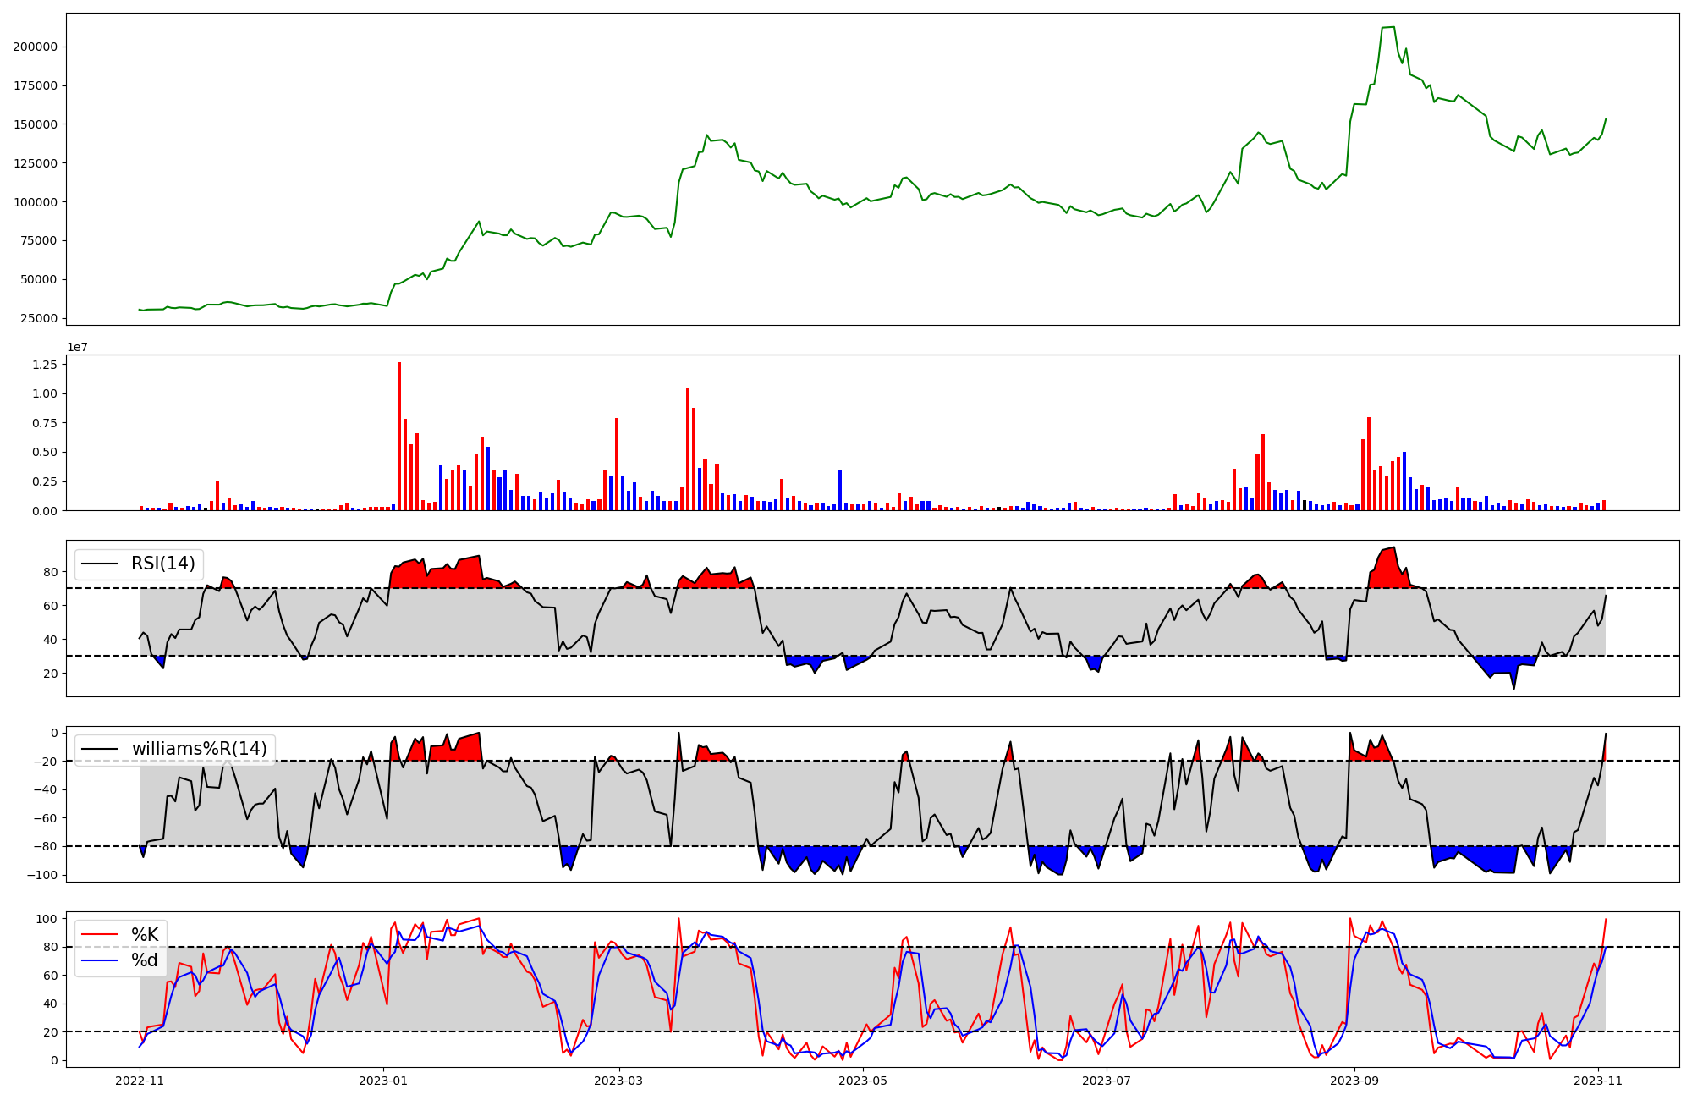
Task: Click the 2023-05 x-axis date label
Action: tap(863, 1081)
